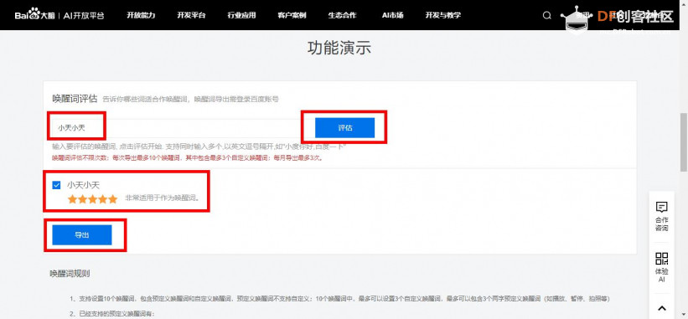
Task: Click the red export limit notice text
Action: (x=188, y=157)
